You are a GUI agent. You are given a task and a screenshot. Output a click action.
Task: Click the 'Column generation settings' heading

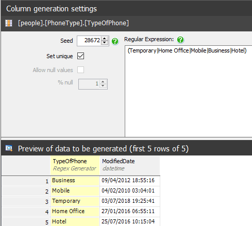tap(52, 9)
